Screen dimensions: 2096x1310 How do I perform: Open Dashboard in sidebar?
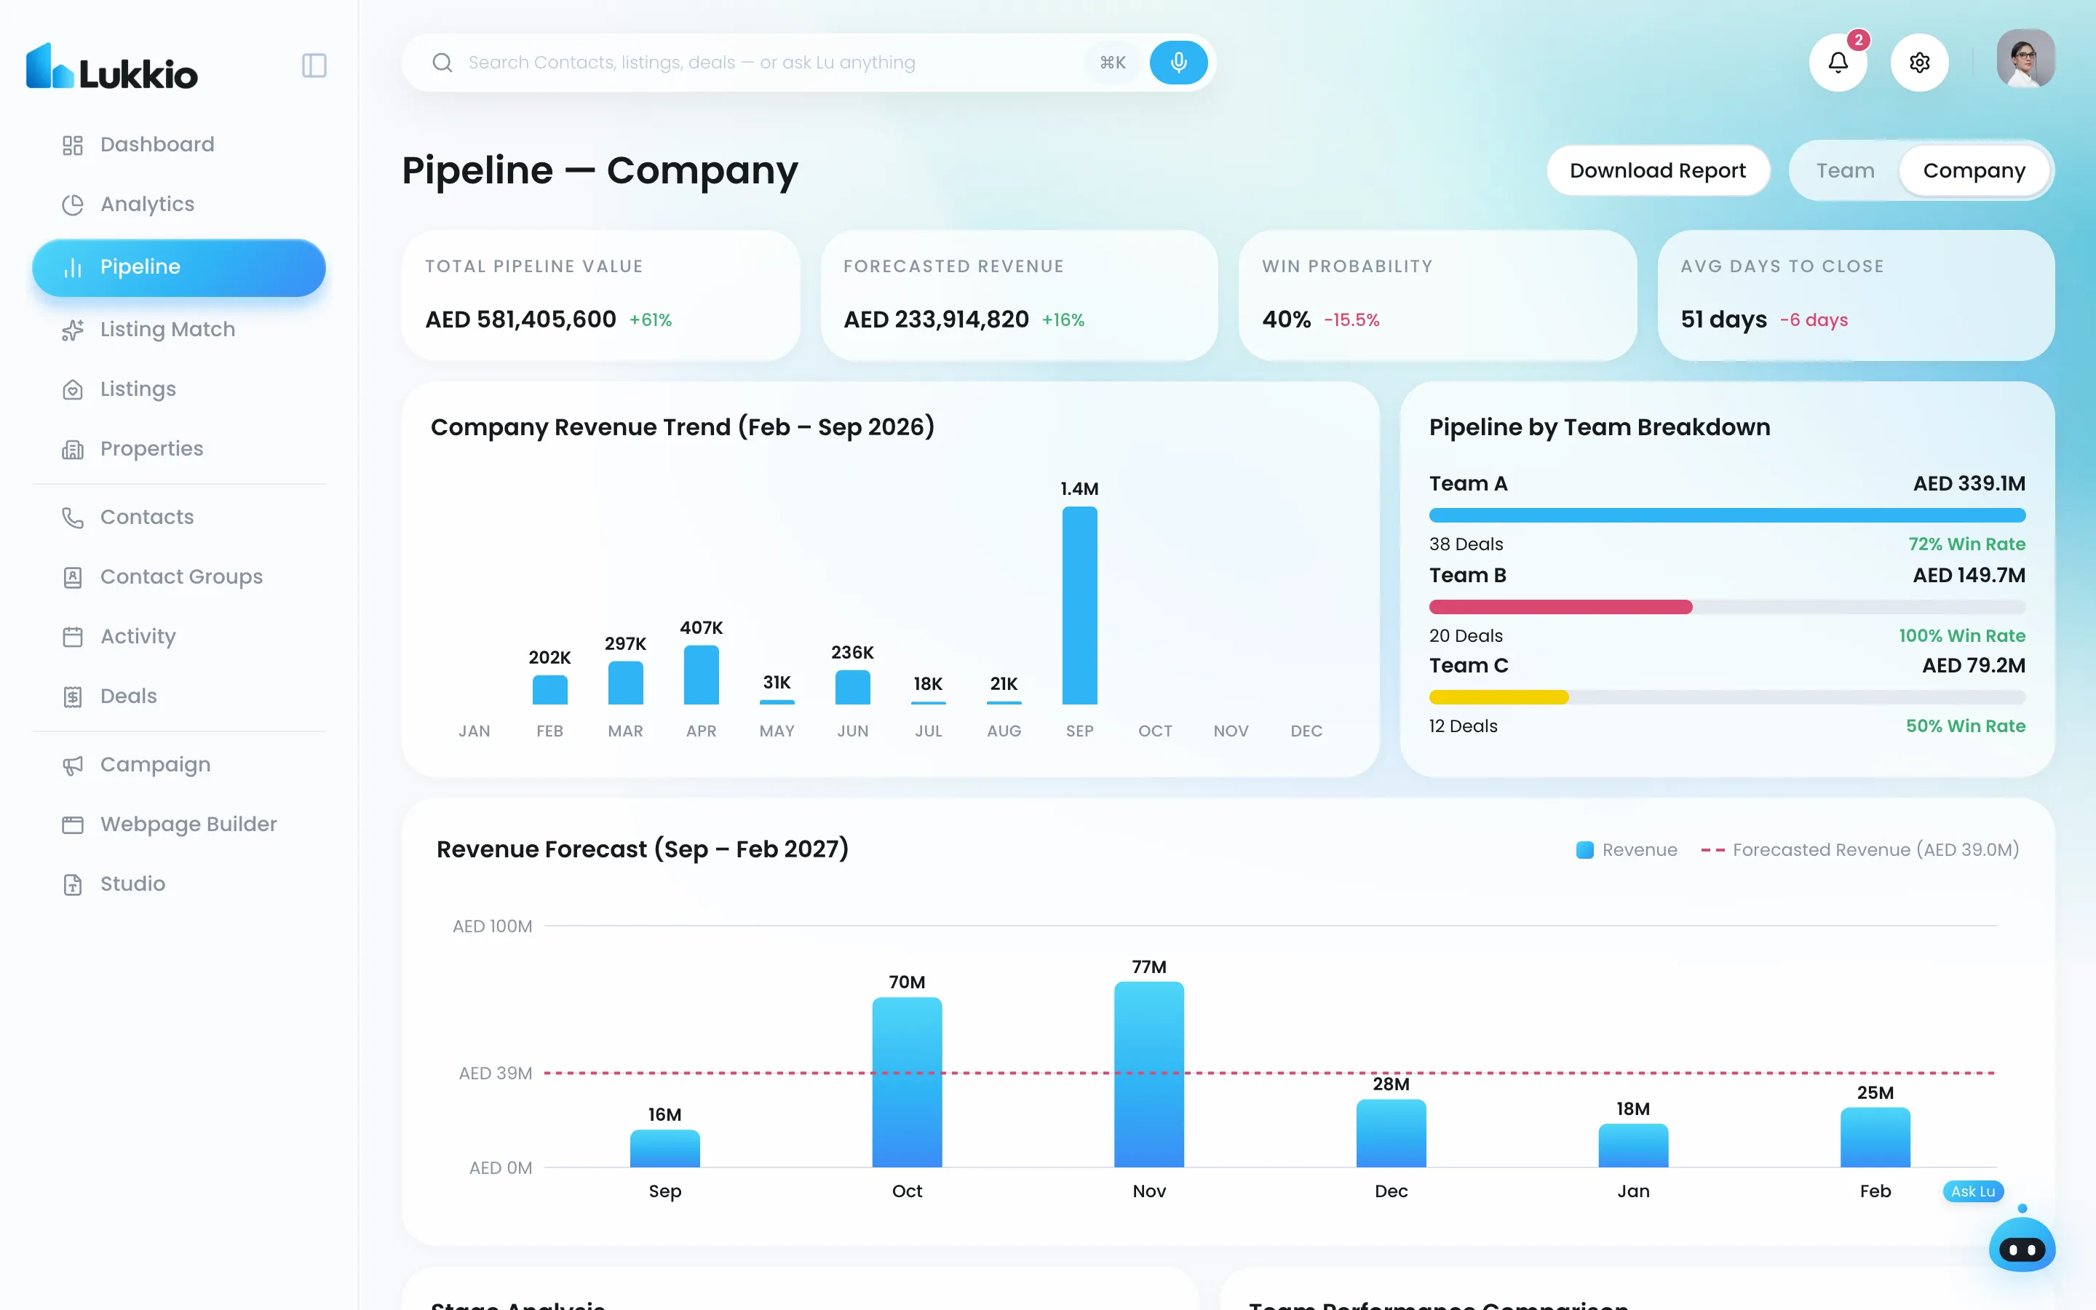tap(179, 145)
